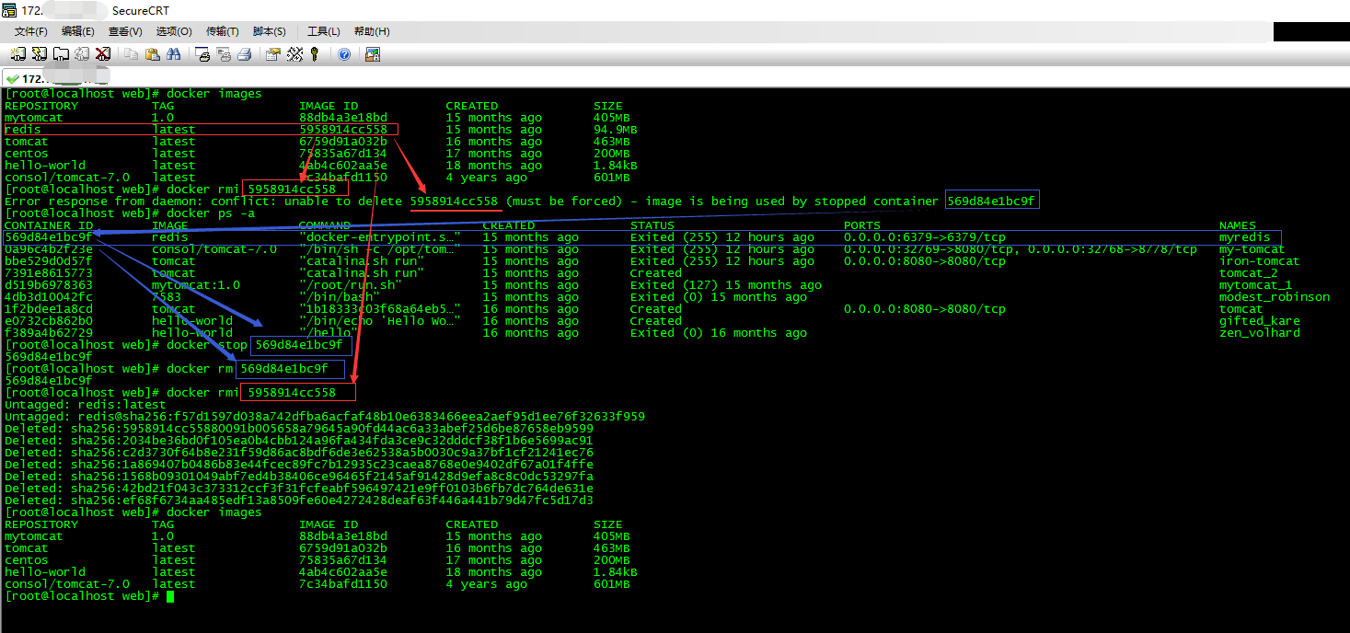This screenshot has width=1350, height=633.
Task: Click 'iron-tomcat' container name
Action: (x=1260, y=261)
